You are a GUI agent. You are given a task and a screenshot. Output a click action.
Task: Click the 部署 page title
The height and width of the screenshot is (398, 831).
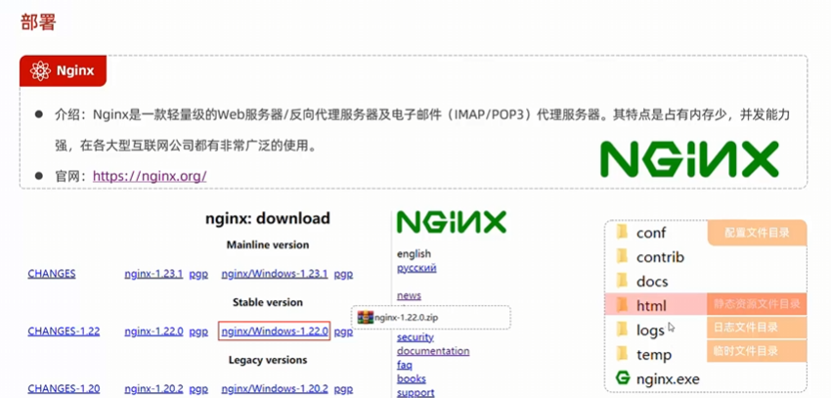[37, 22]
